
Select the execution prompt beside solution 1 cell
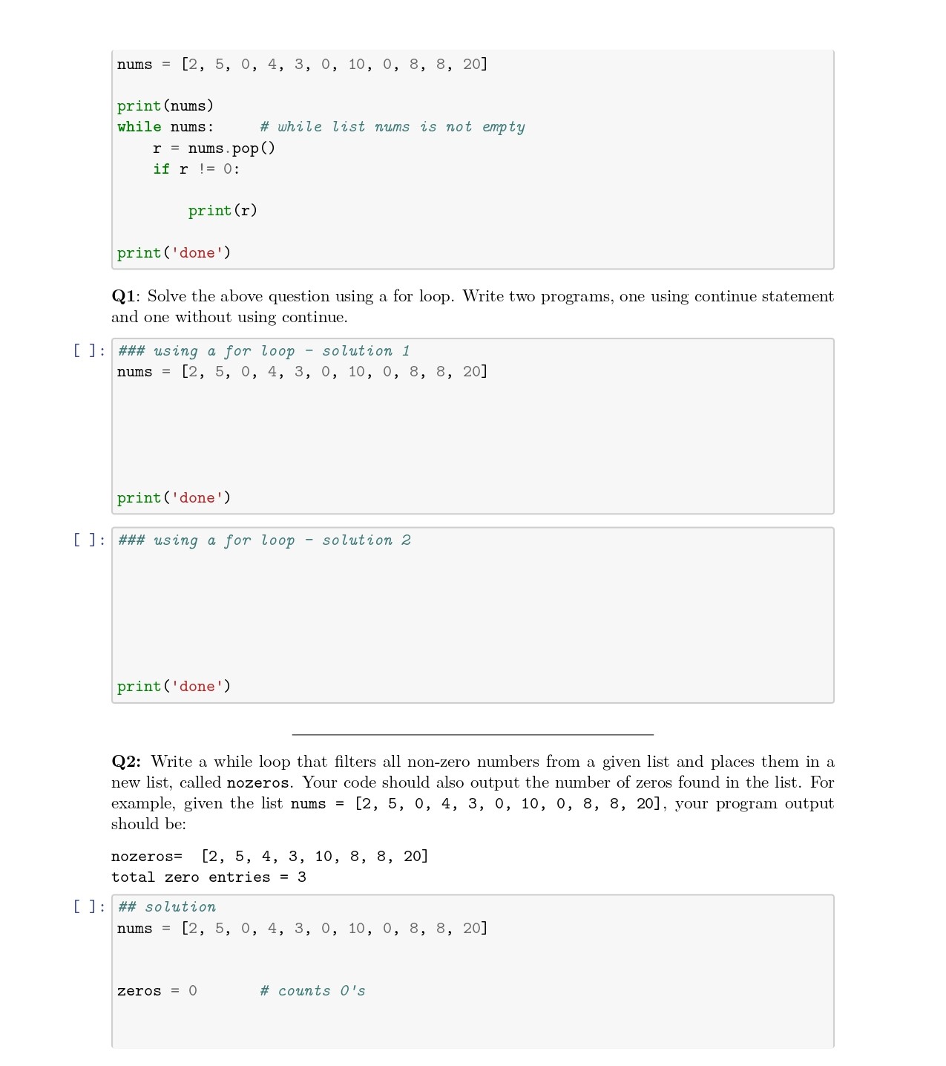(89, 350)
